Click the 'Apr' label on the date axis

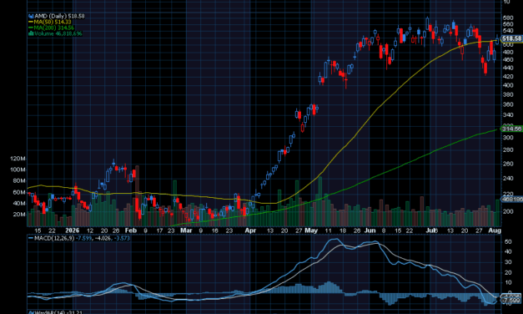coord(250,230)
